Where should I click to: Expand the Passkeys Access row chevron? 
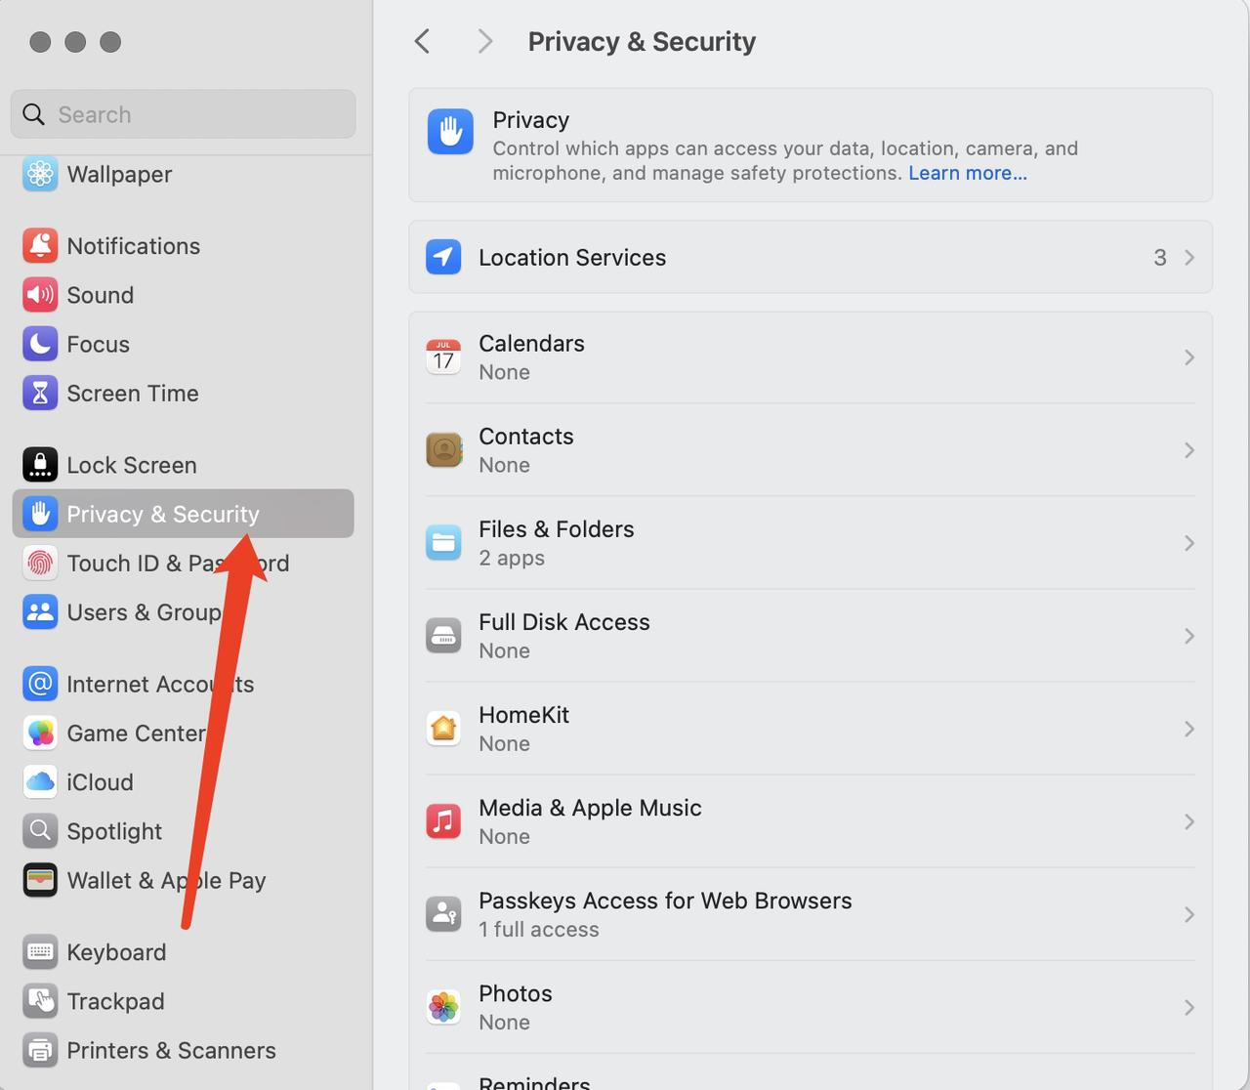pyautogui.click(x=1189, y=914)
